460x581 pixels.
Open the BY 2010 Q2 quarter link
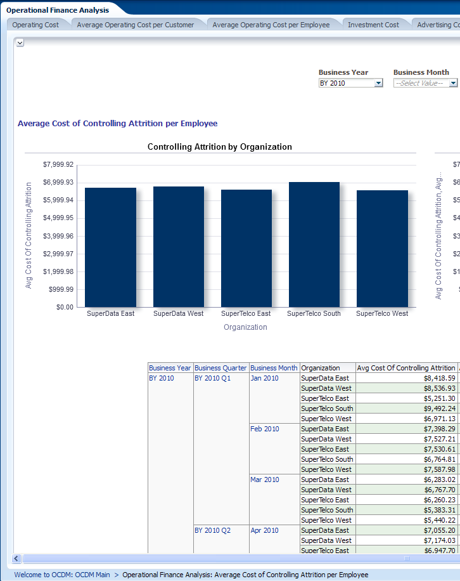(212, 530)
